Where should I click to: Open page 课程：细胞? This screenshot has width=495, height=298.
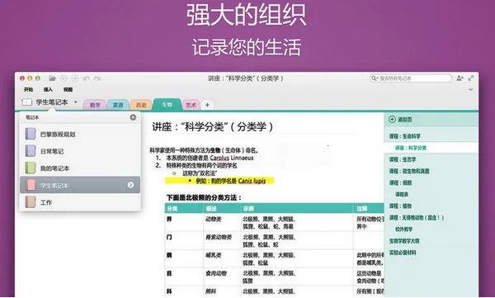(x=400, y=182)
